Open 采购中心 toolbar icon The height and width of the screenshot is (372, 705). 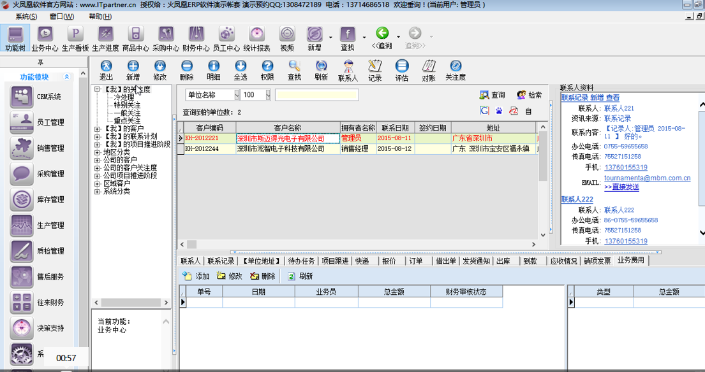click(166, 39)
